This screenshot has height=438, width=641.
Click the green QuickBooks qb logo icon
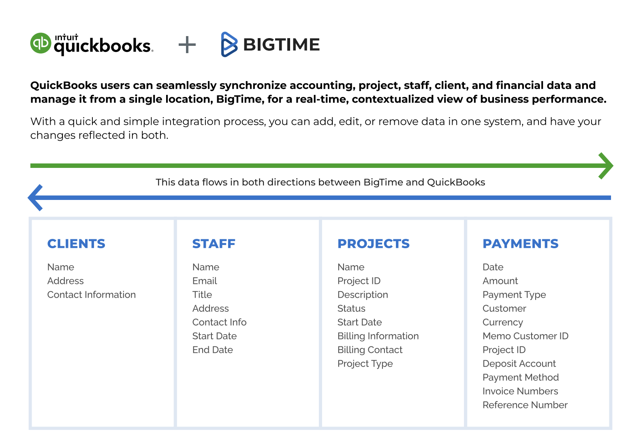pos(41,43)
